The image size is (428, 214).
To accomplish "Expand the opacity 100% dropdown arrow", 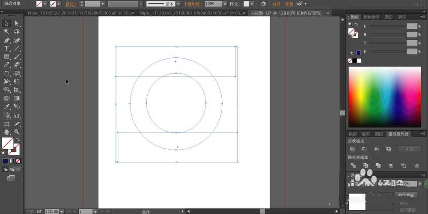I will point(226,3).
